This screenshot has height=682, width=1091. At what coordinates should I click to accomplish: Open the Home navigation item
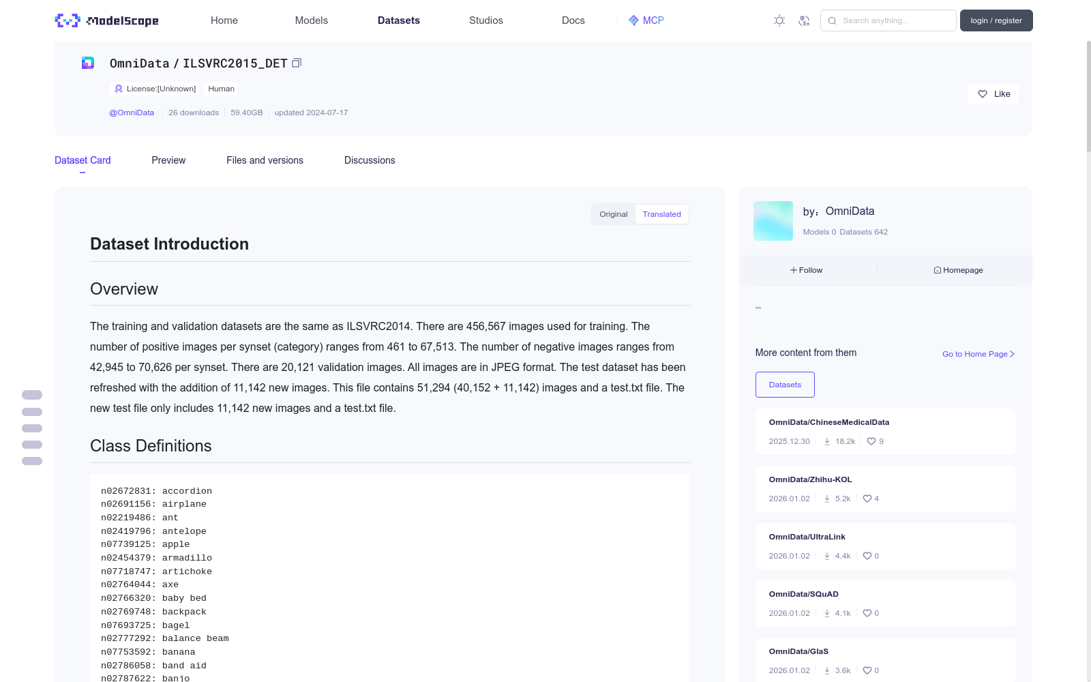[x=224, y=20]
